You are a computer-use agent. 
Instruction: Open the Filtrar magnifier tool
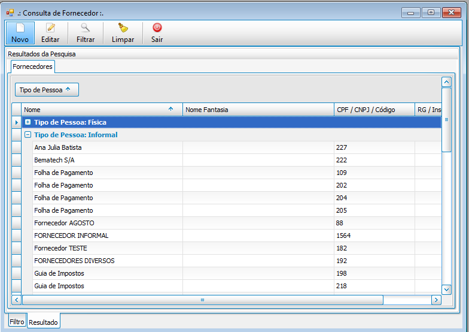click(x=86, y=33)
